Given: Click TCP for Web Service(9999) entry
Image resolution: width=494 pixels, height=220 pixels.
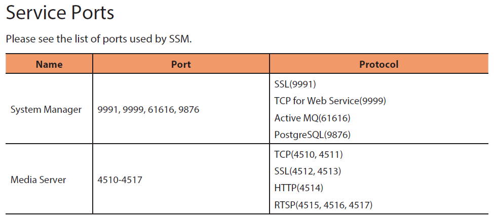Looking at the screenshot, I should point(330,101).
